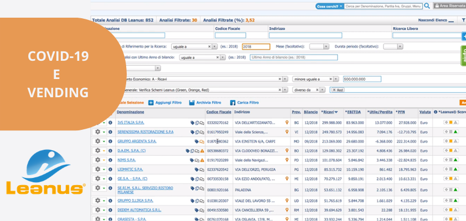Image resolution: width=466 pixels, height=221 pixels.
Task: Click Nascondi Elenco to hide the list
Action: tap(436, 20)
